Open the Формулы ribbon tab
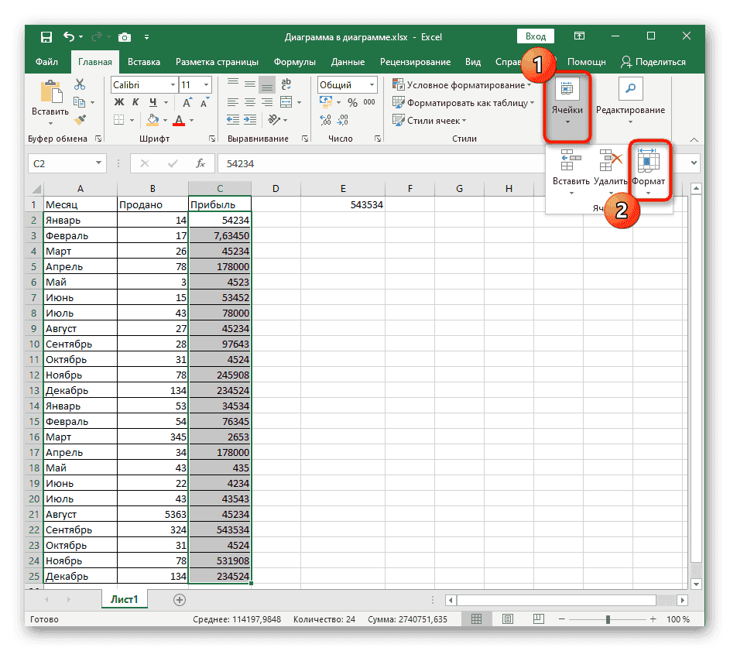730x651 pixels. (293, 62)
